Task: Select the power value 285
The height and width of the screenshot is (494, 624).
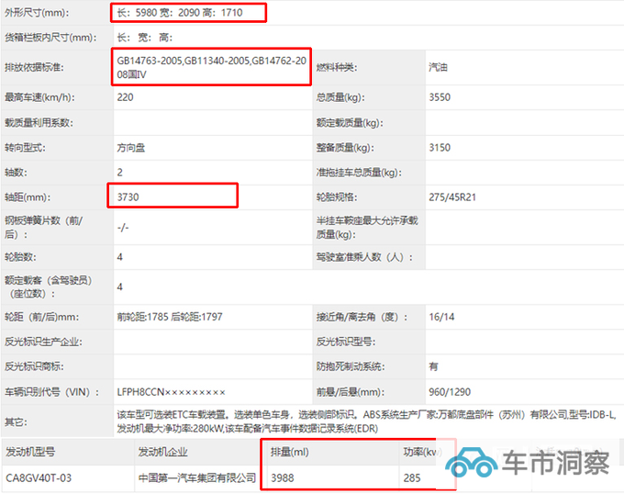Action: tap(412, 477)
